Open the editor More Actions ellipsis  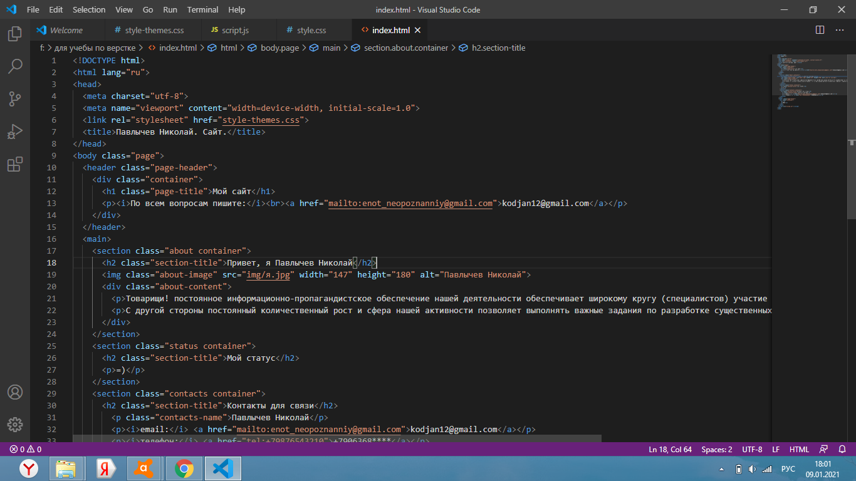(840, 30)
